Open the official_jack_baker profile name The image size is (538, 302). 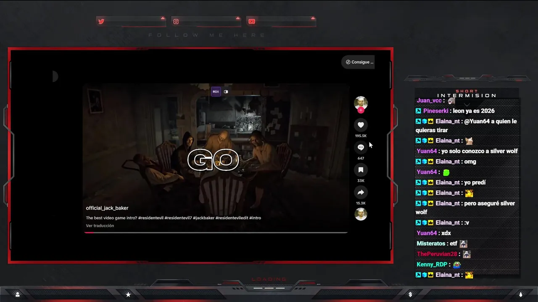pos(107,208)
